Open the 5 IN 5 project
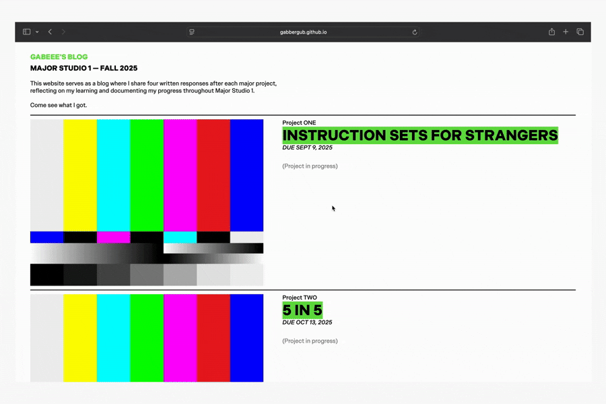606x404 pixels. [x=302, y=310]
